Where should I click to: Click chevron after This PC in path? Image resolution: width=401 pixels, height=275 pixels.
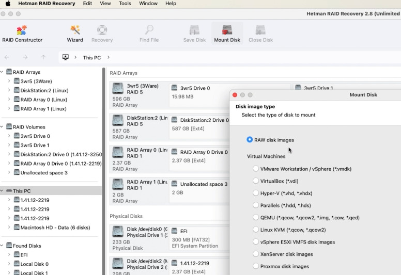point(109,57)
